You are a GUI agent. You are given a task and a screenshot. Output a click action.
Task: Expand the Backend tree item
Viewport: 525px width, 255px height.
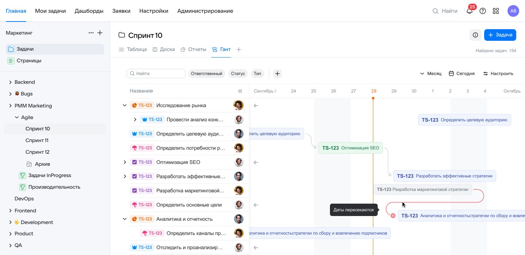coord(10,82)
